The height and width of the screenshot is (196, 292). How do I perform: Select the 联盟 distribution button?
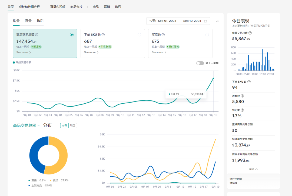[x=73, y=125]
